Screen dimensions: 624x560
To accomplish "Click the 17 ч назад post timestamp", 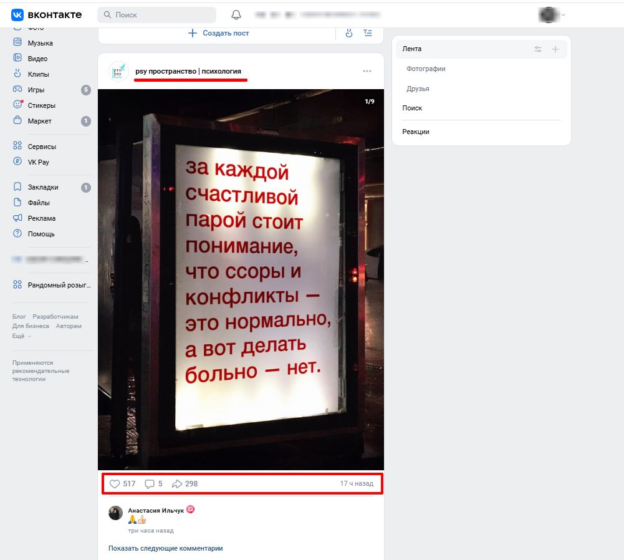I will pos(357,483).
